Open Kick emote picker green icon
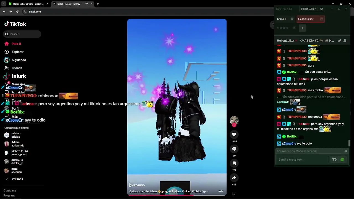 (342, 159)
